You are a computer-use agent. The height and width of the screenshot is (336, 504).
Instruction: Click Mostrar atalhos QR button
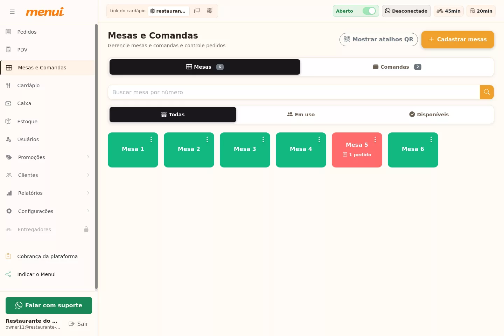pyautogui.click(x=379, y=40)
